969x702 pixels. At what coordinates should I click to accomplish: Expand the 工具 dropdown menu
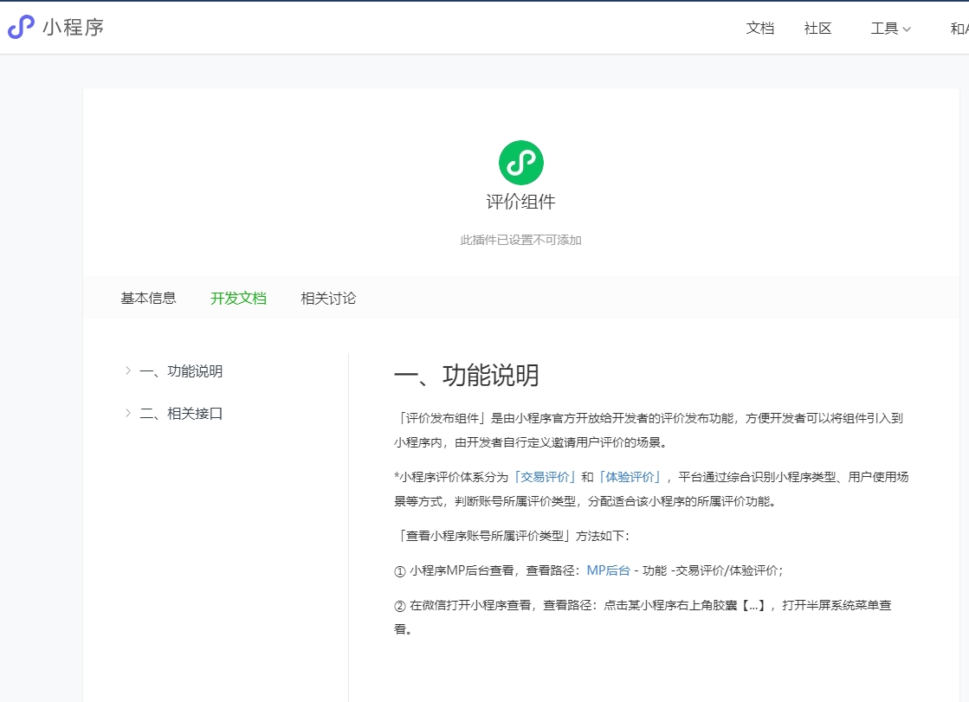pyautogui.click(x=890, y=29)
